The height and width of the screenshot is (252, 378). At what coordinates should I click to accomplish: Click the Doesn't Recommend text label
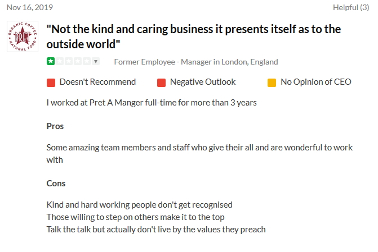pyautogui.click(x=97, y=82)
